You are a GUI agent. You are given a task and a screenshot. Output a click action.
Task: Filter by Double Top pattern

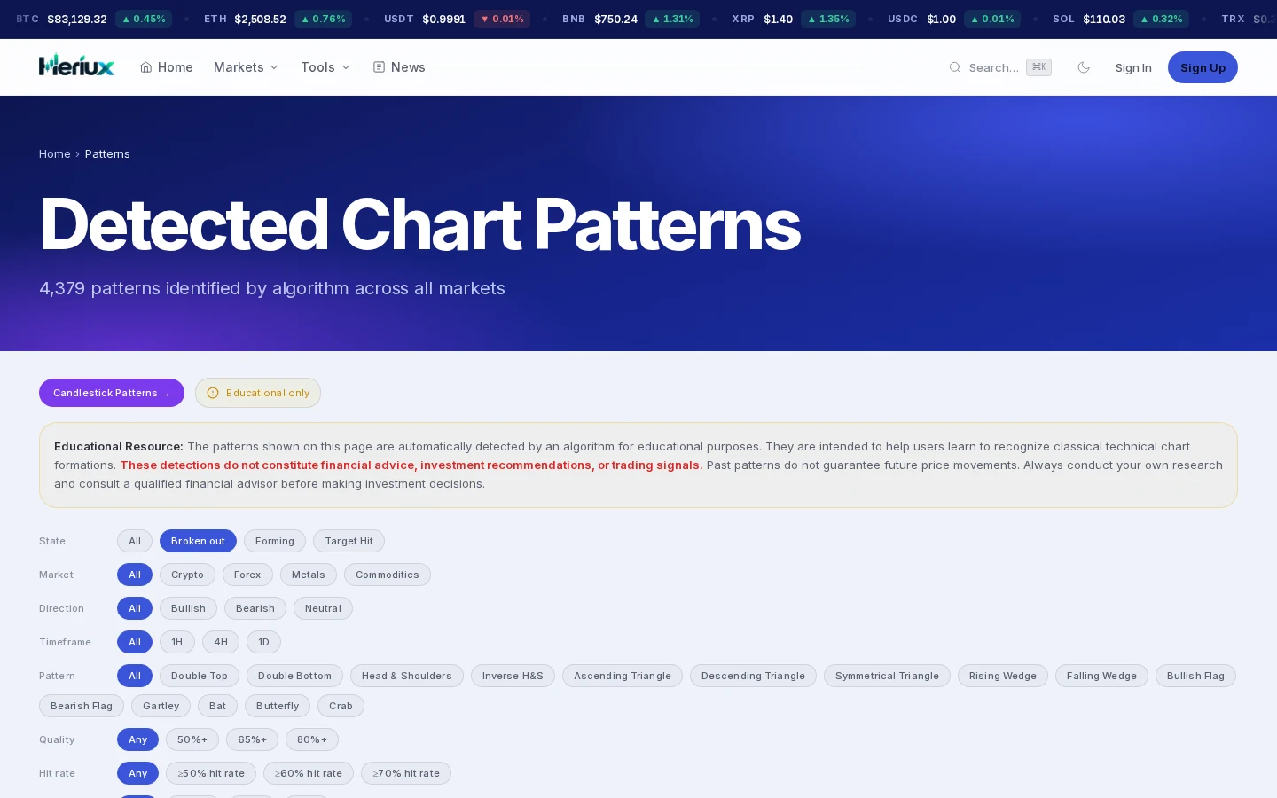pos(200,676)
